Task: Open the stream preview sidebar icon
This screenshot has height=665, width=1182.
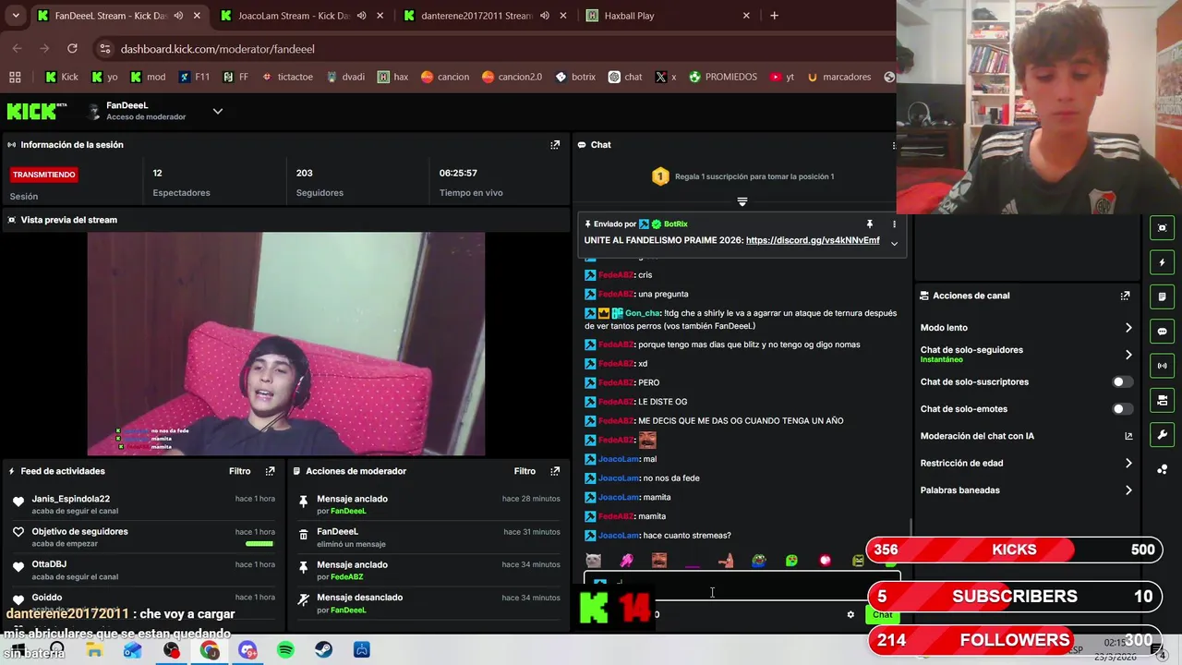Action: pyautogui.click(x=1162, y=228)
